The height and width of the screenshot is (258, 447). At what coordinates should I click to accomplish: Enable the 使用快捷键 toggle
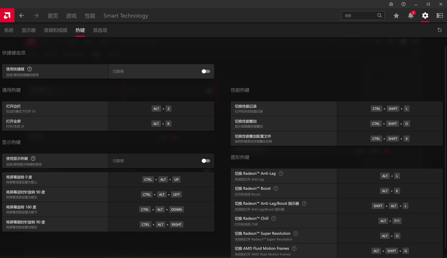click(206, 71)
